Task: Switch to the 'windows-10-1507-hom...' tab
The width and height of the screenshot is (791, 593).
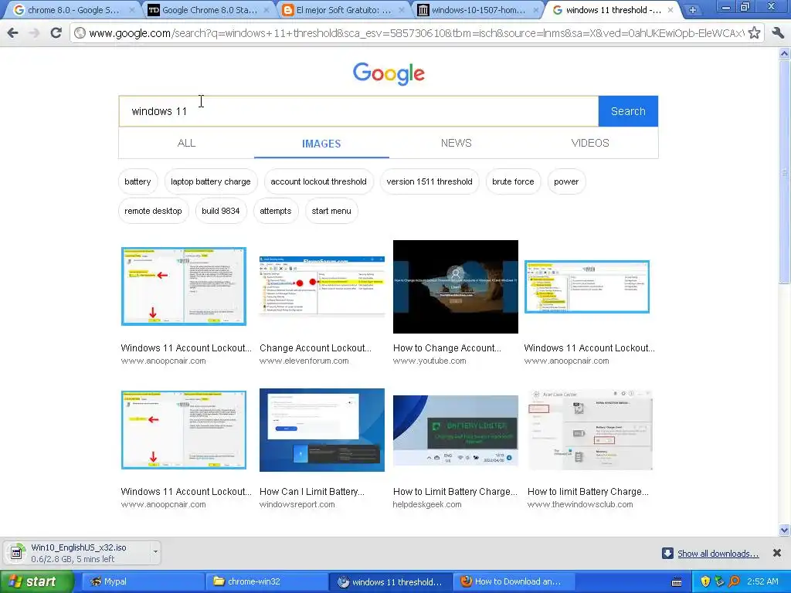Action: tap(477, 10)
